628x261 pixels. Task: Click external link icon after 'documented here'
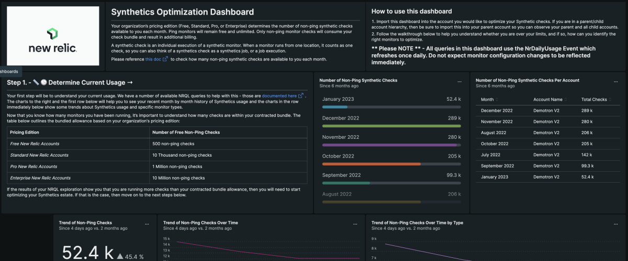[300, 96]
